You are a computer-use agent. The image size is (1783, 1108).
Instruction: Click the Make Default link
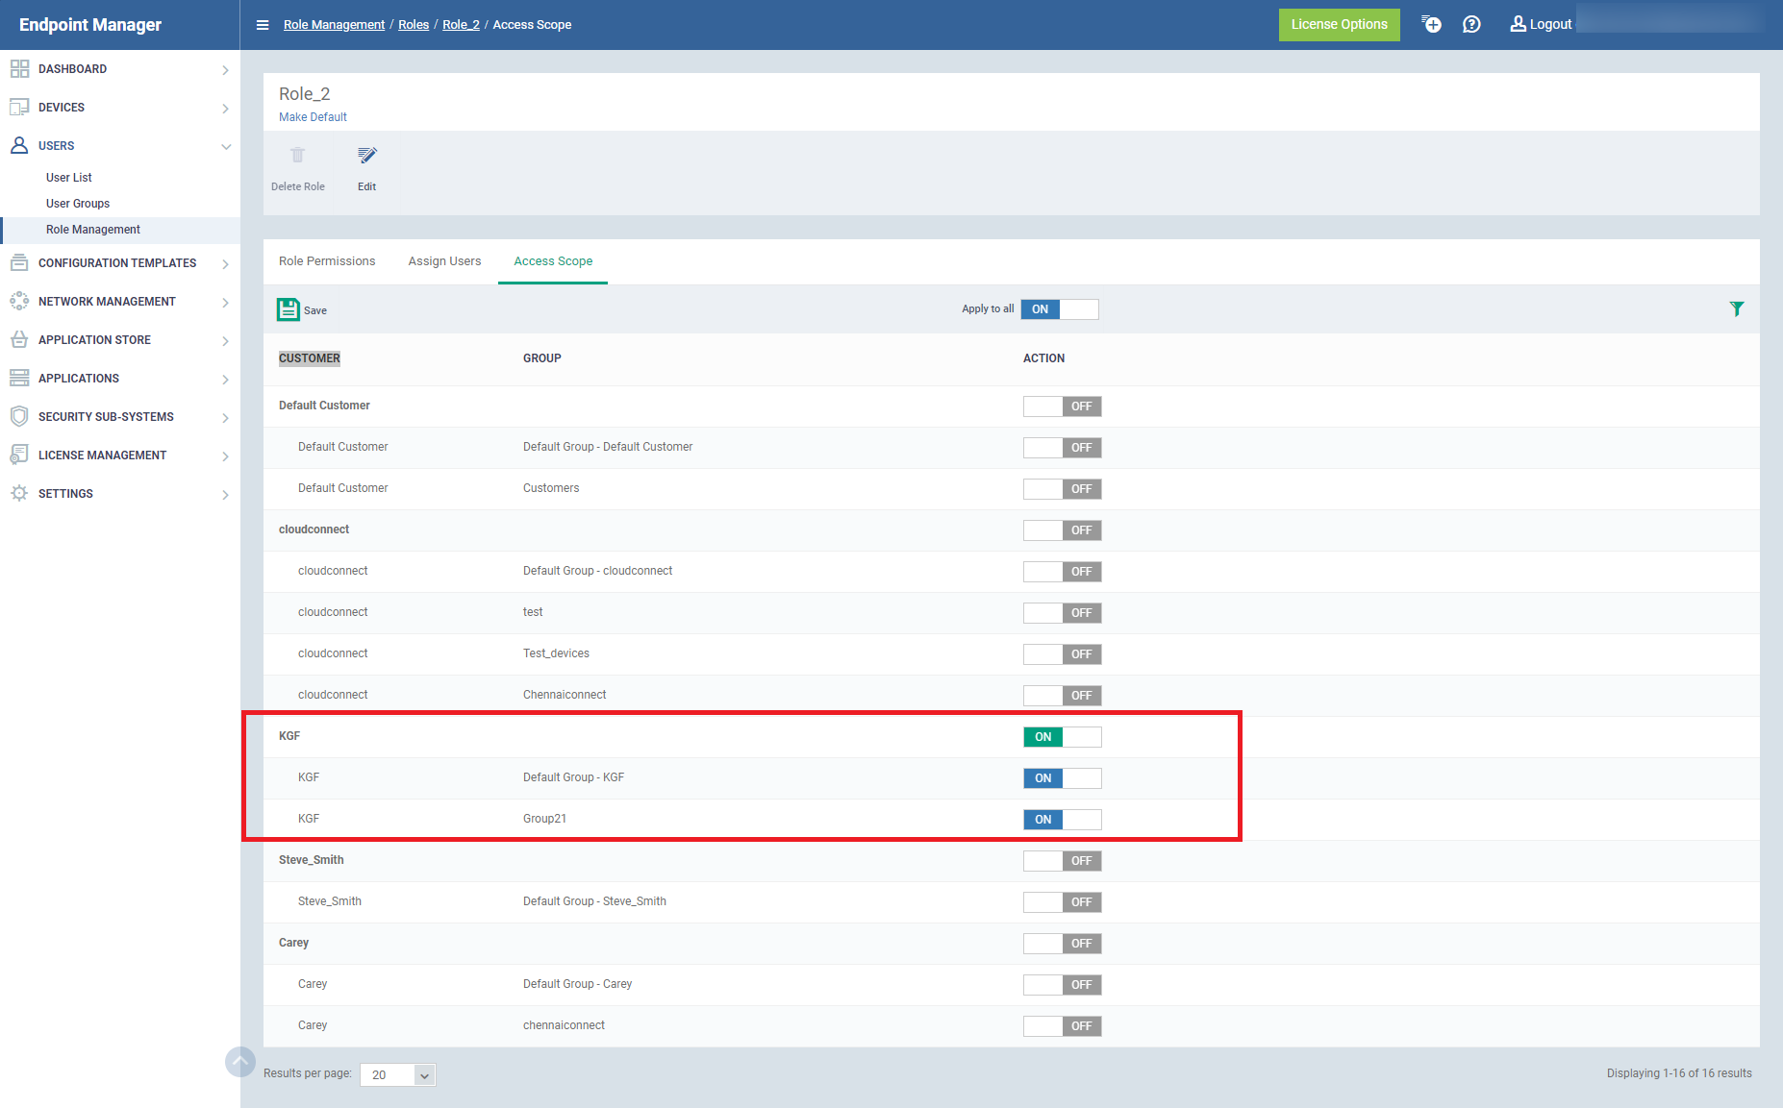(x=313, y=117)
